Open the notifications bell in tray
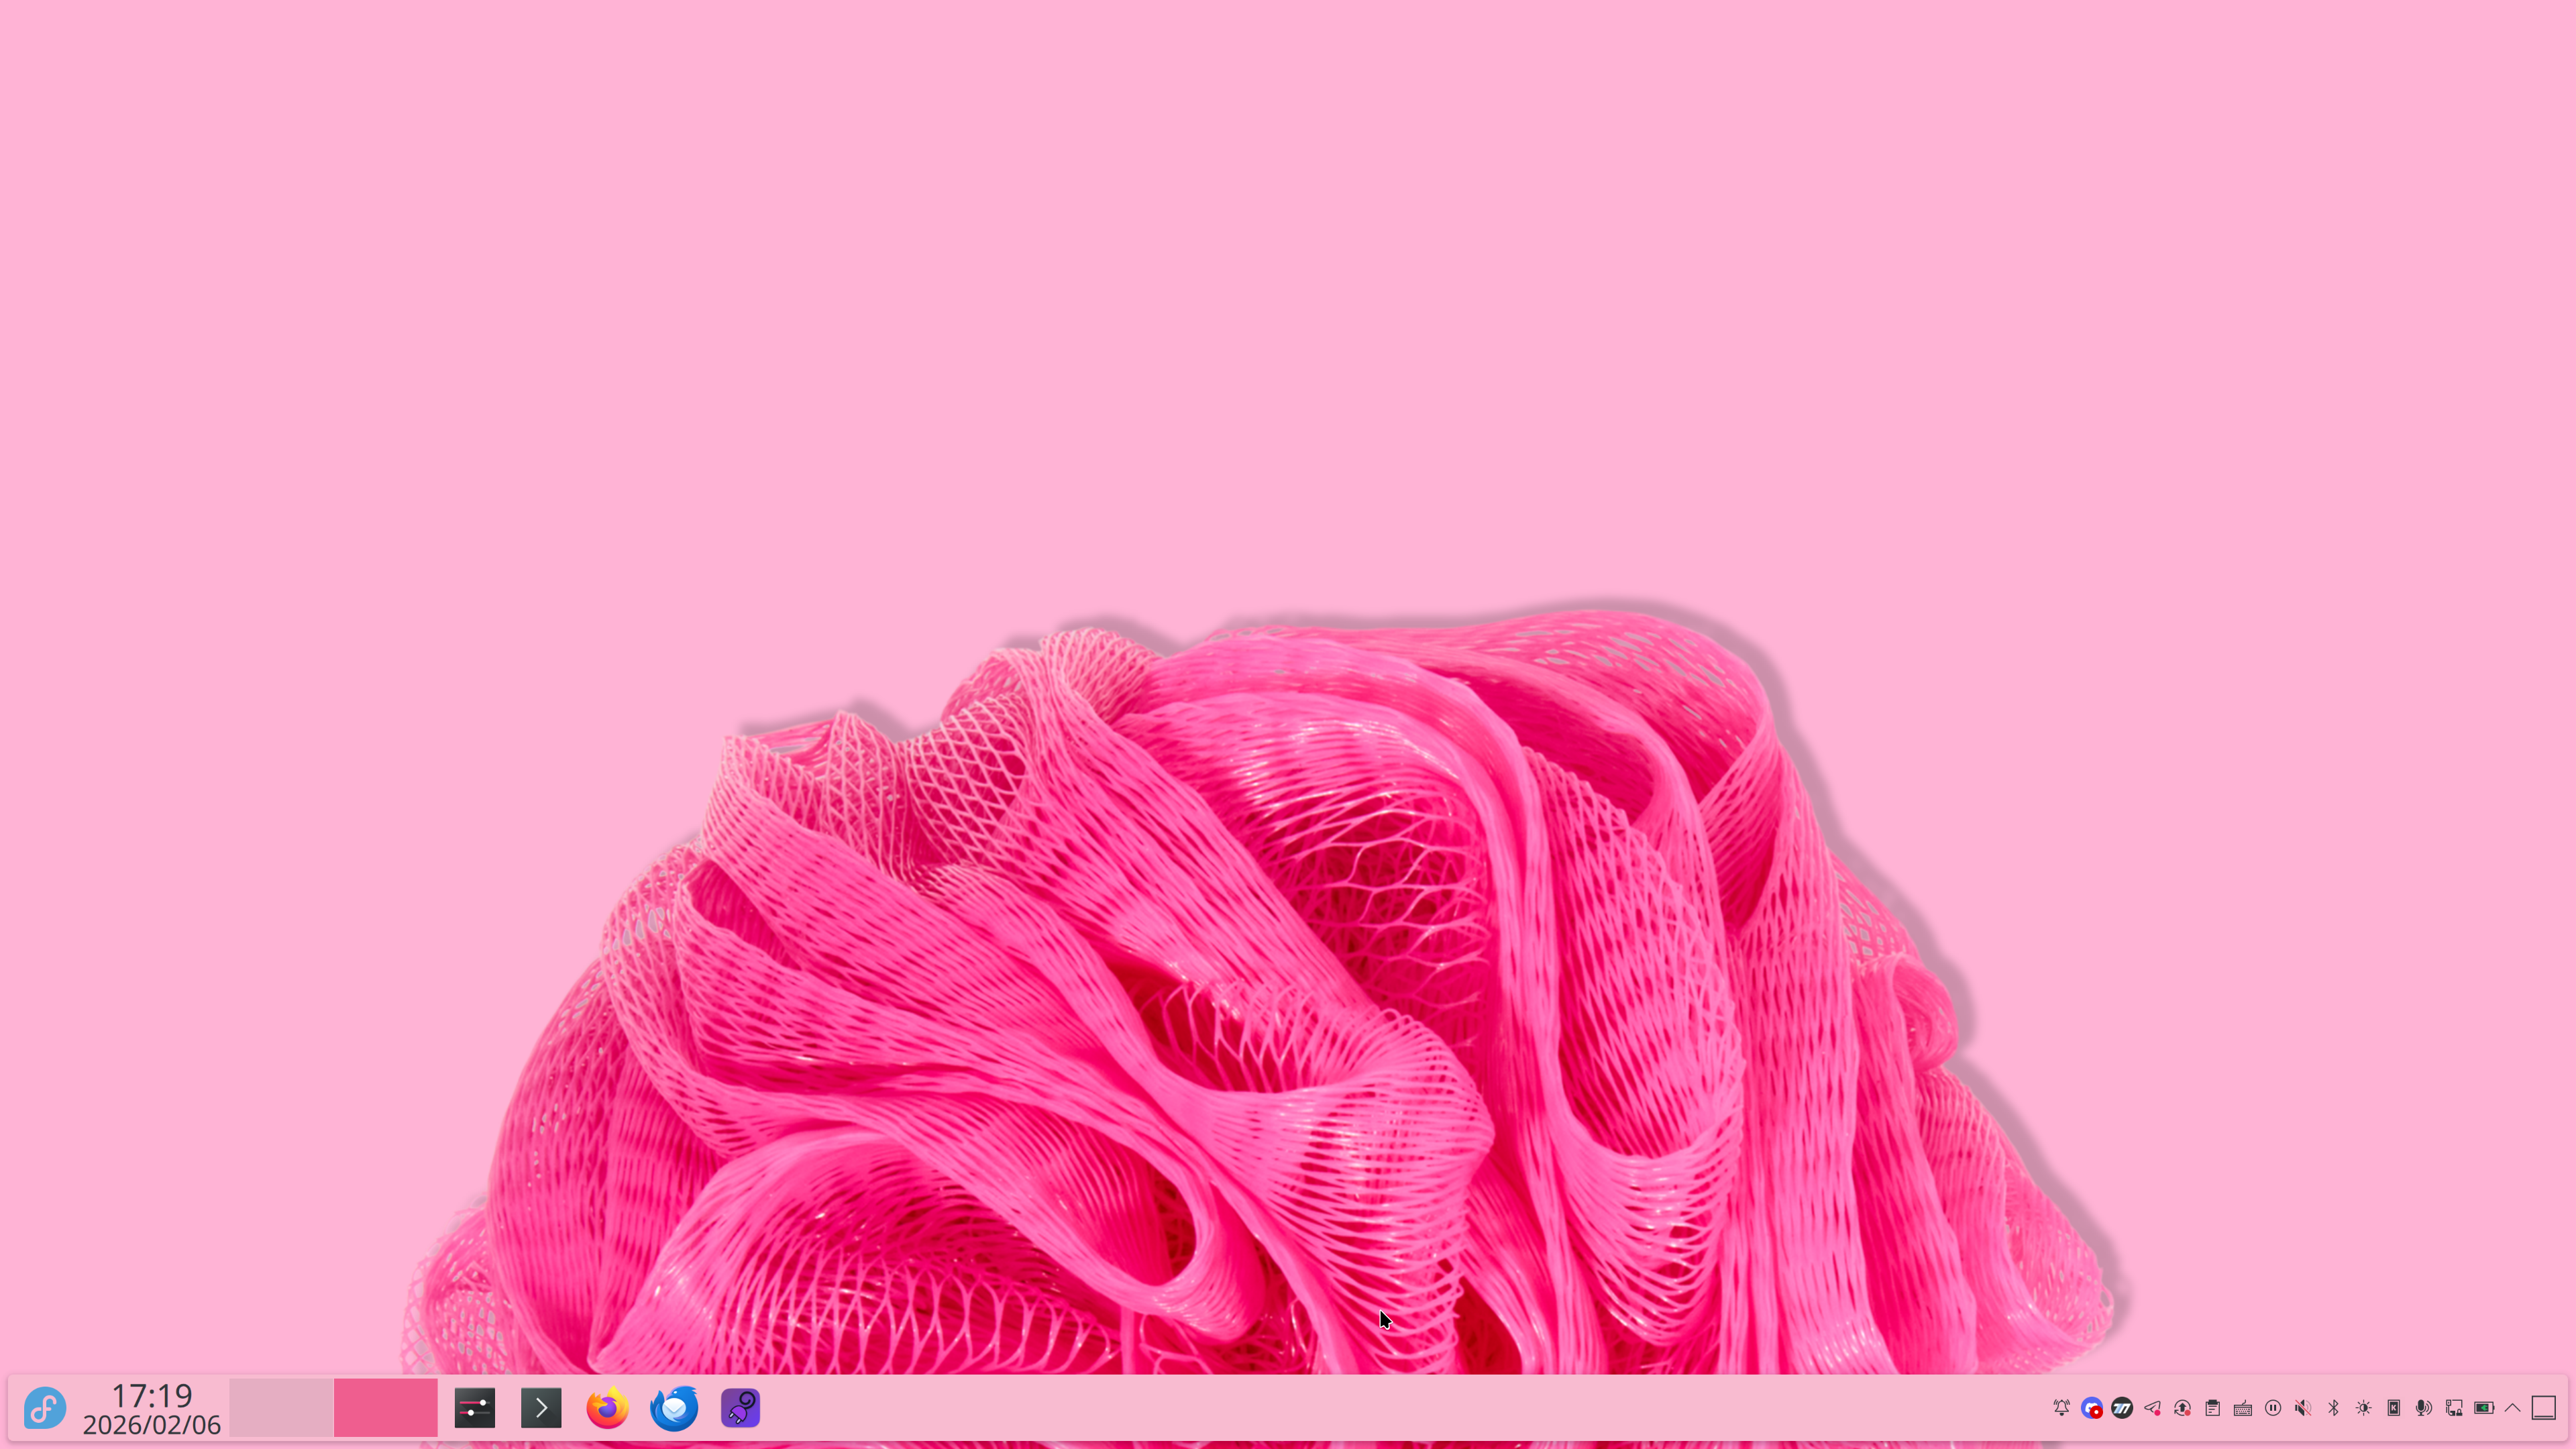 pos(2062,1408)
